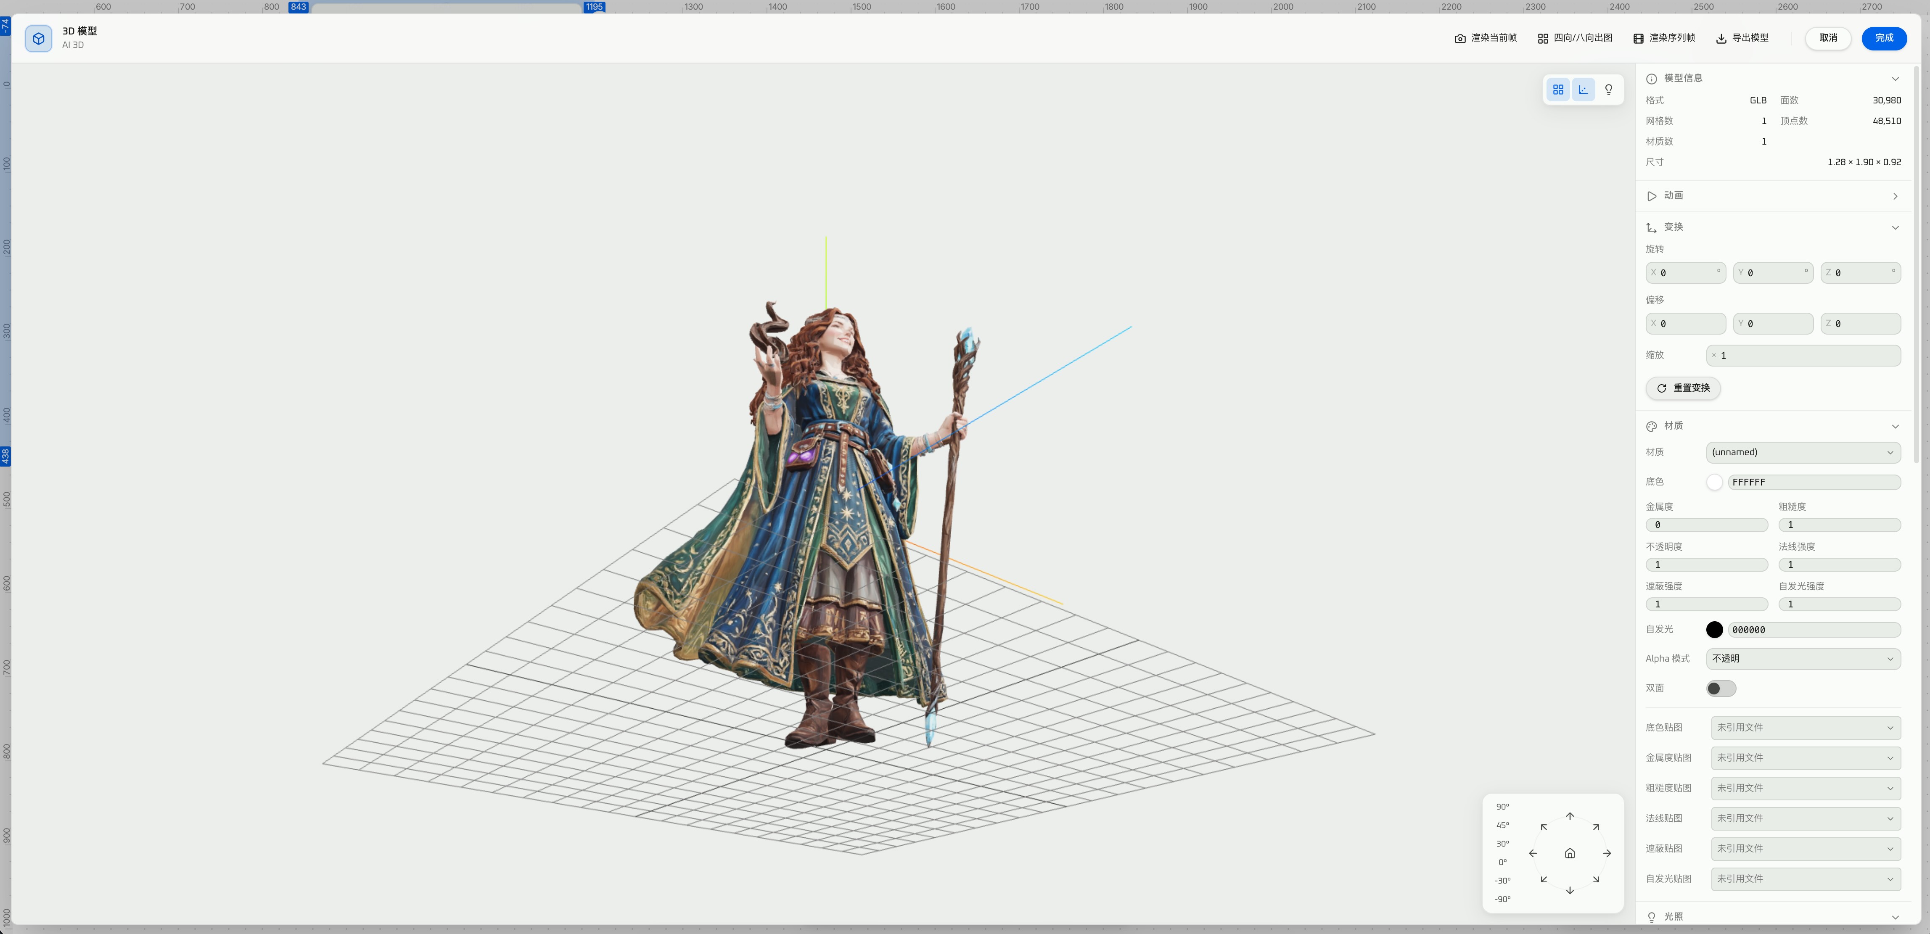Click 重置变换 button
The image size is (1930, 934).
(x=1683, y=388)
